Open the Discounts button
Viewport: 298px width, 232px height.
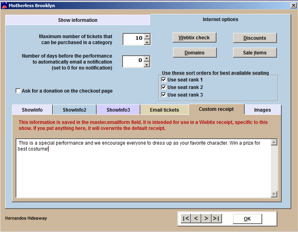coord(255,38)
